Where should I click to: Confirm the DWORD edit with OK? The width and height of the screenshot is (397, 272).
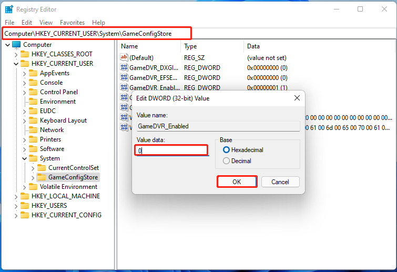[237, 182]
